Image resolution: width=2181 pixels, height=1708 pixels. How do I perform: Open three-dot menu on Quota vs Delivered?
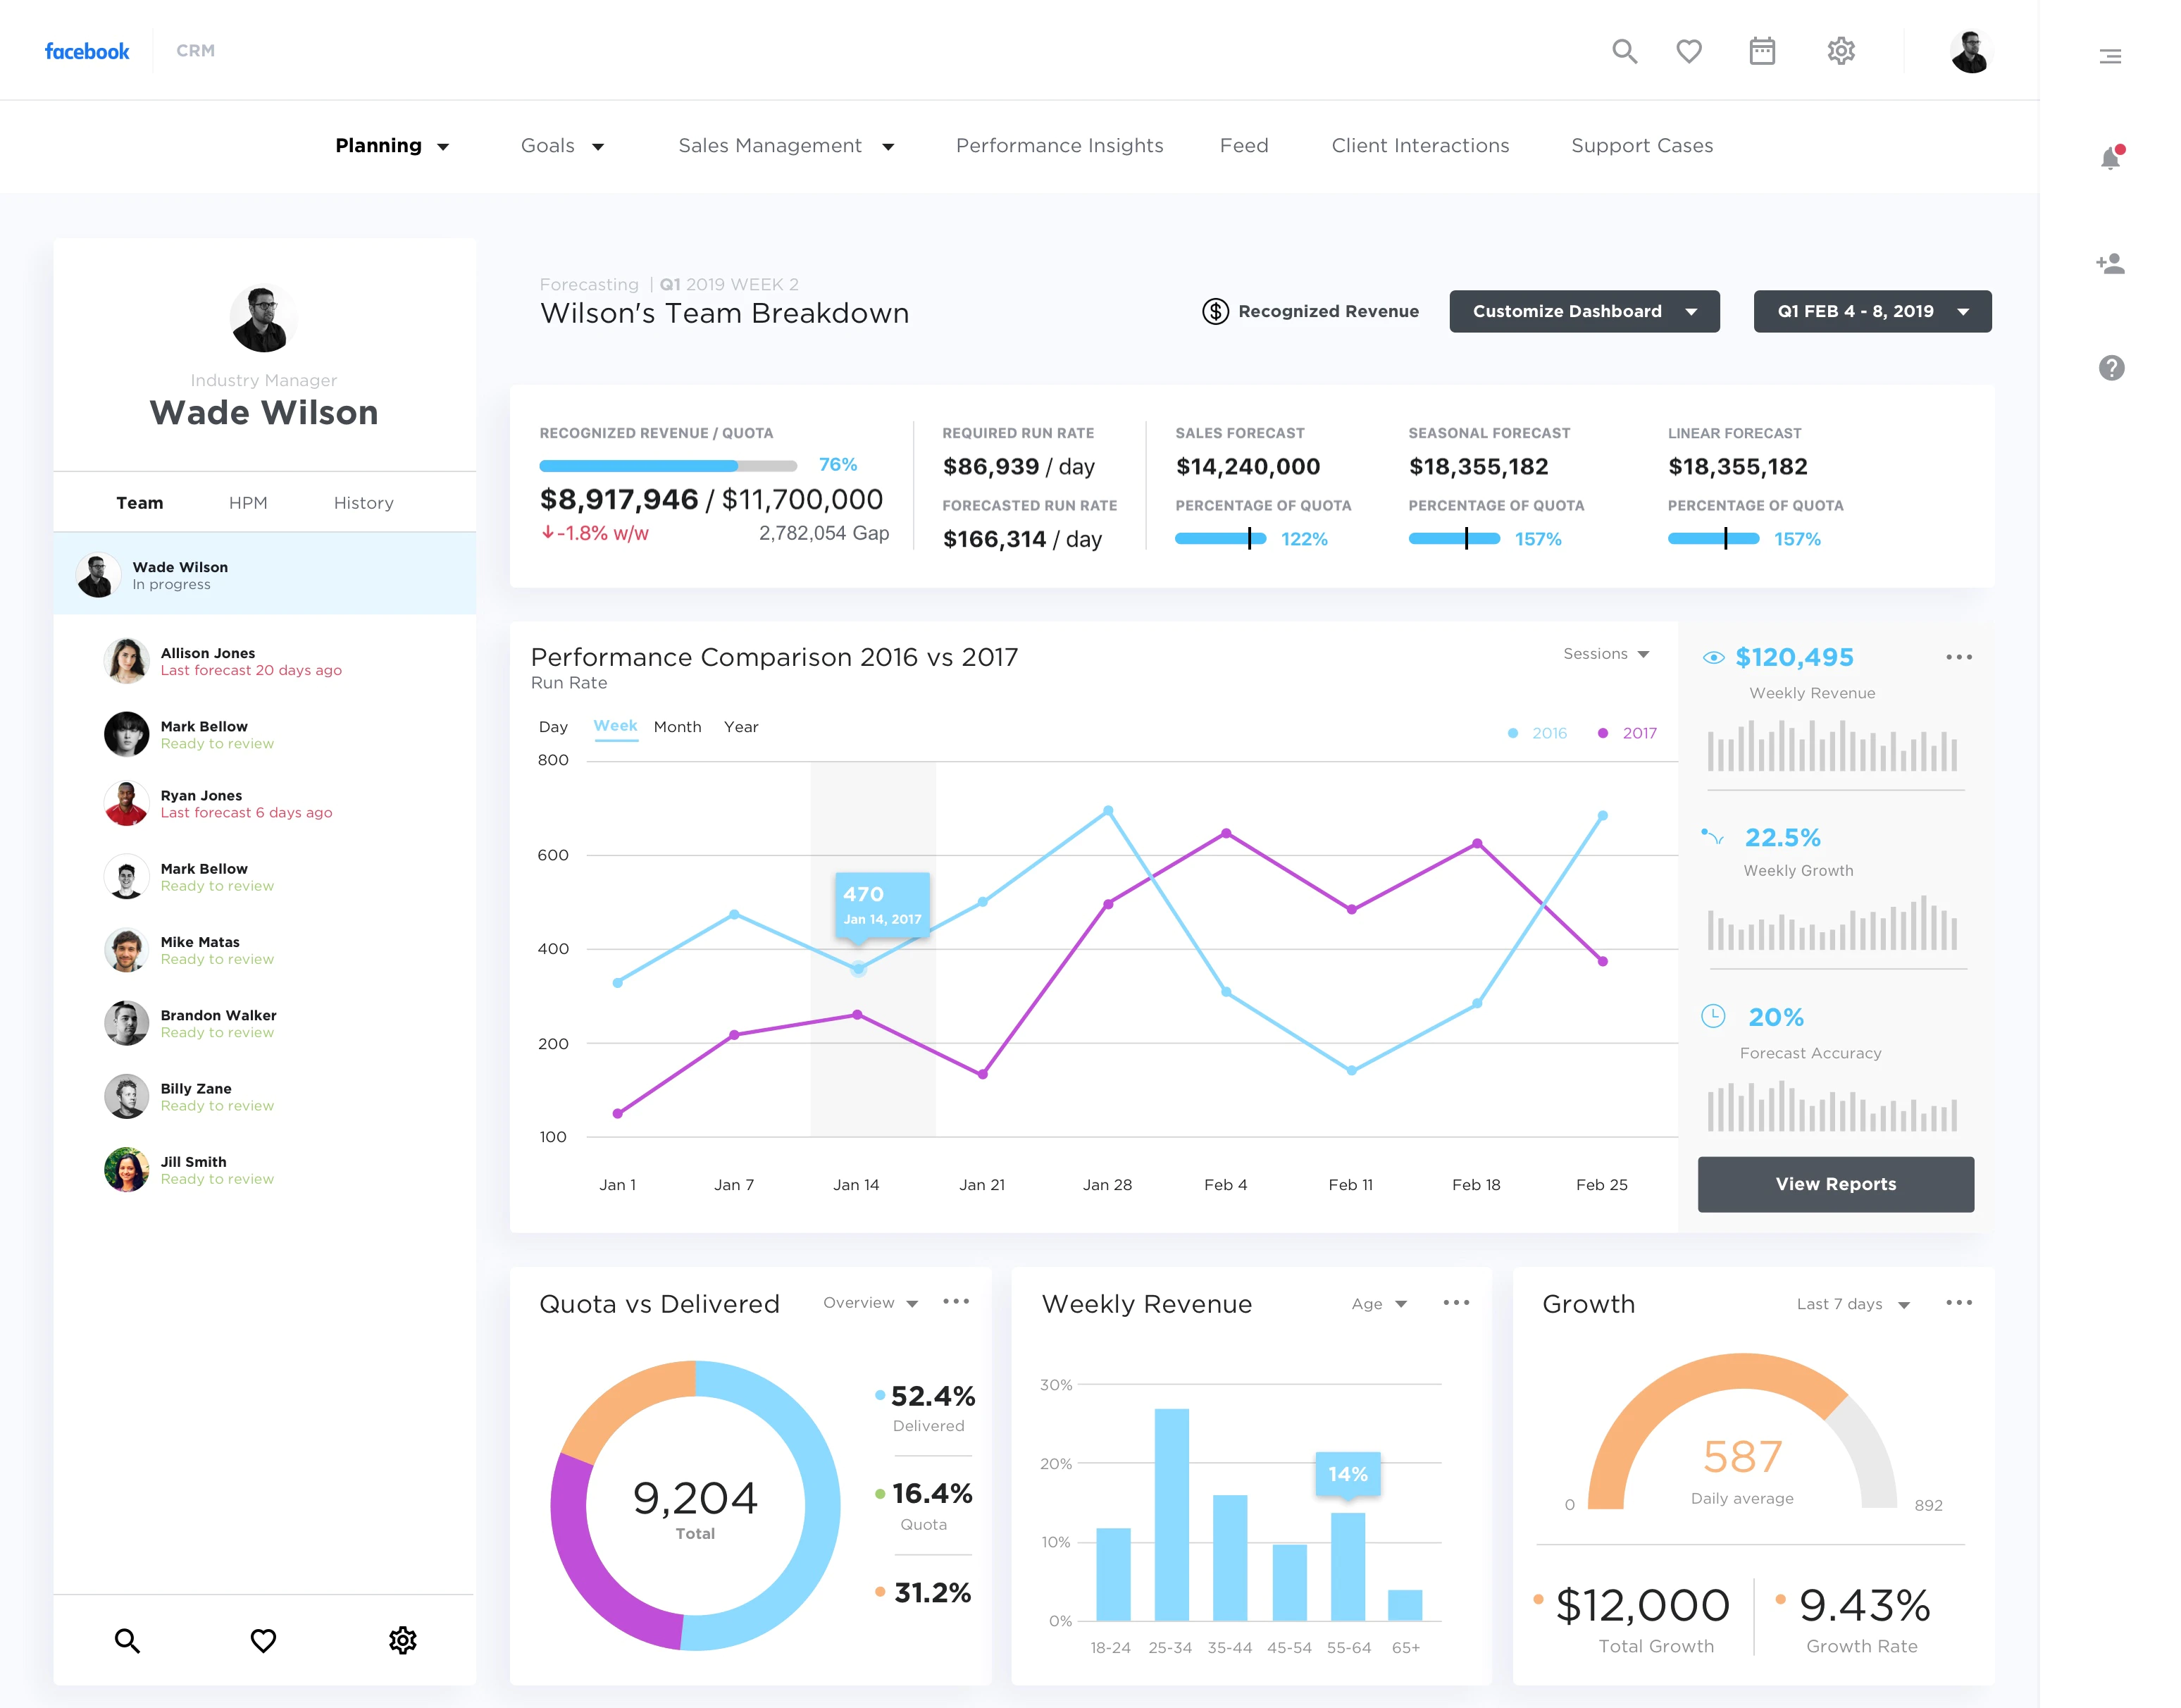[955, 1301]
